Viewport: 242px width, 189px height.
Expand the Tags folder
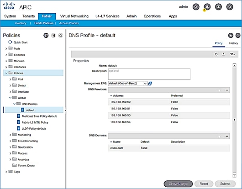(x=6, y=172)
